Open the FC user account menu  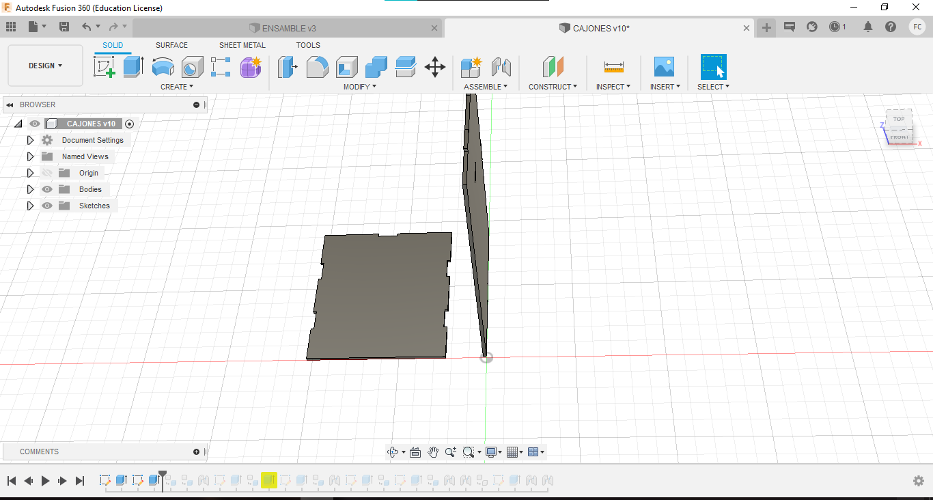pyautogui.click(x=917, y=27)
